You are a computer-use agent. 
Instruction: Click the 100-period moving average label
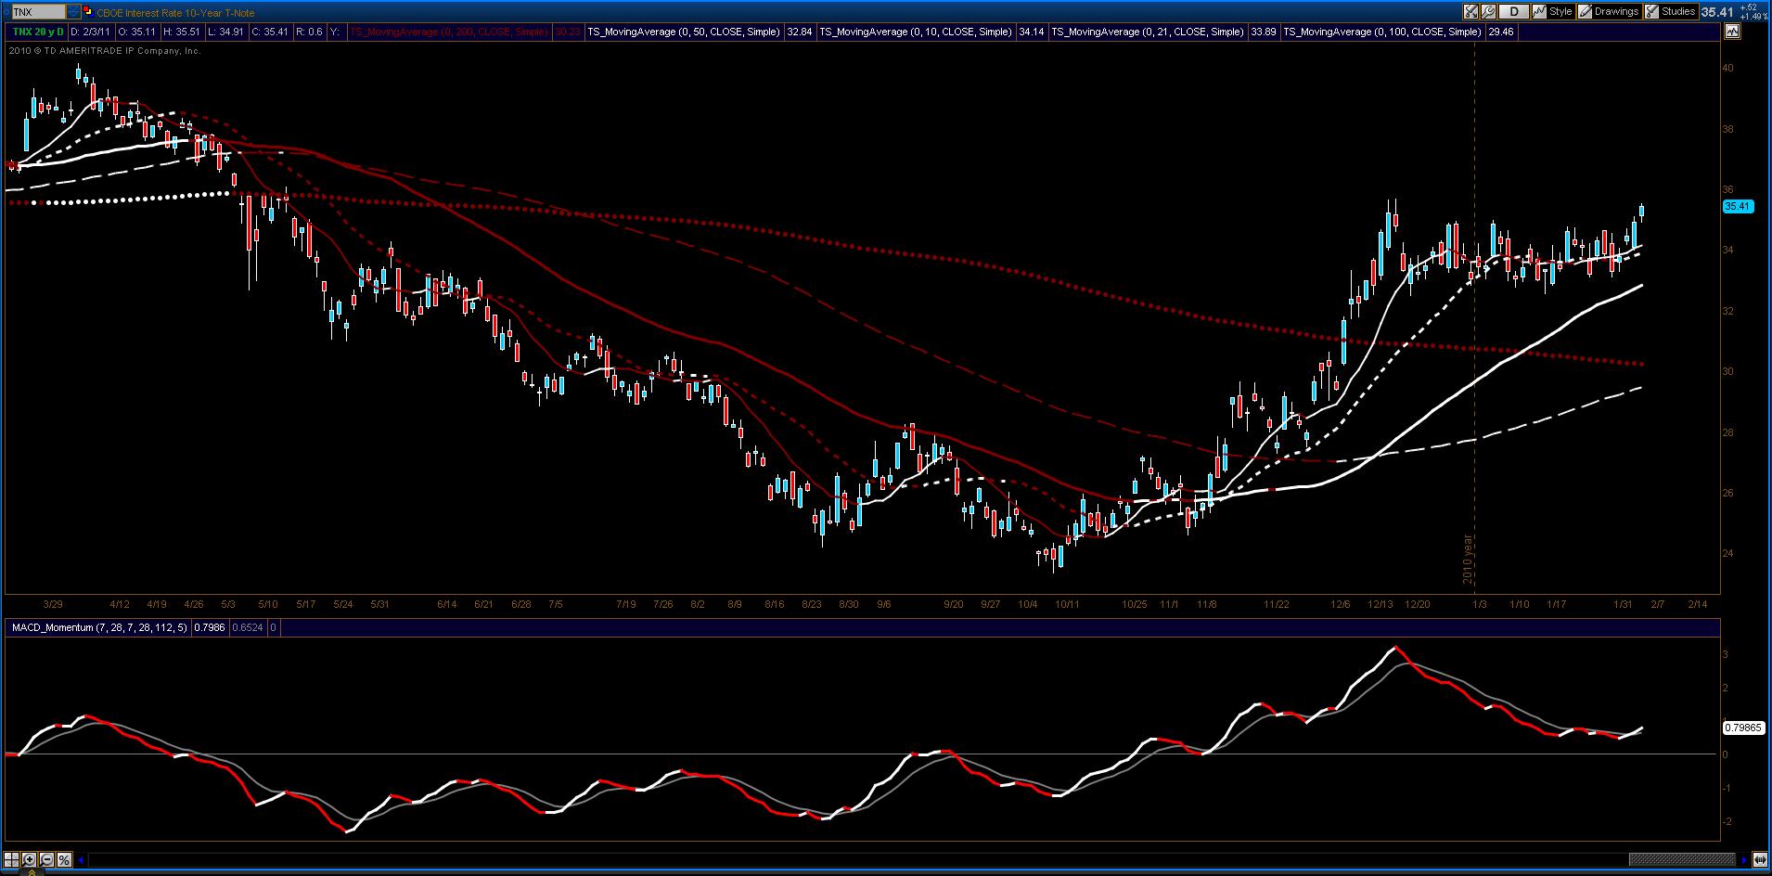point(1382,32)
